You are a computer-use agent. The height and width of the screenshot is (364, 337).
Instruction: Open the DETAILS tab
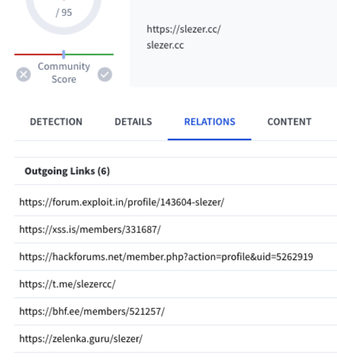[133, 122]
